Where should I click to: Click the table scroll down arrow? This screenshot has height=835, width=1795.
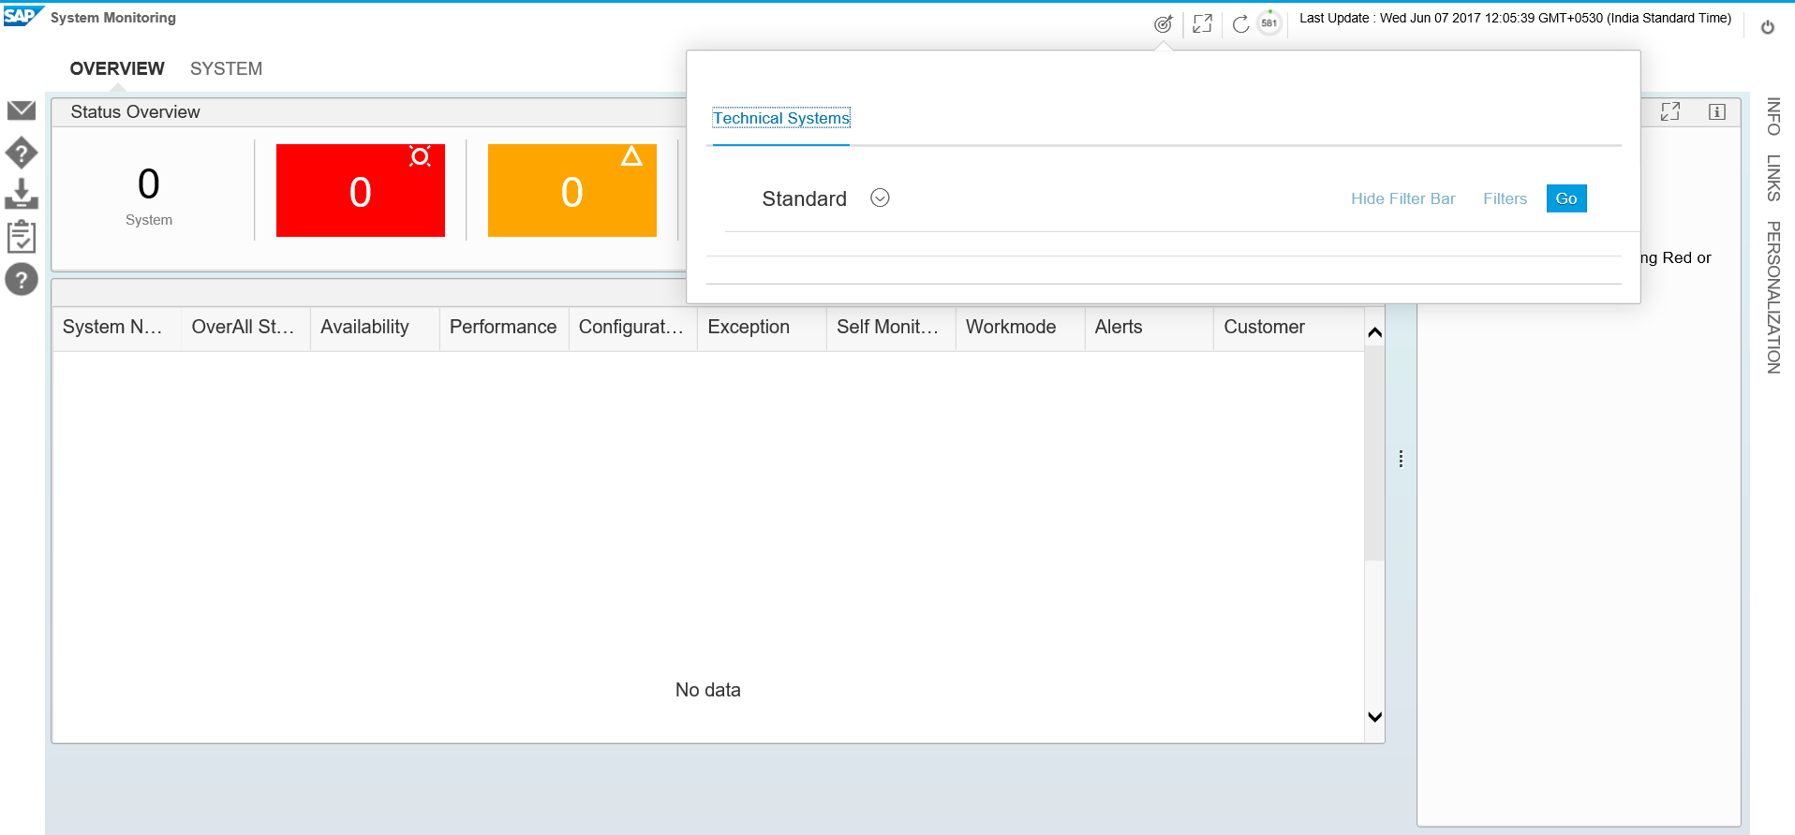(x=1374, y=717)
